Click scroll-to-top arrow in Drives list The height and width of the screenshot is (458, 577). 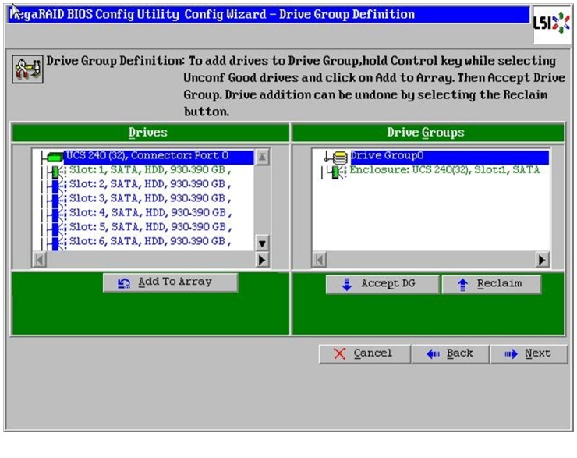point(262,158)
